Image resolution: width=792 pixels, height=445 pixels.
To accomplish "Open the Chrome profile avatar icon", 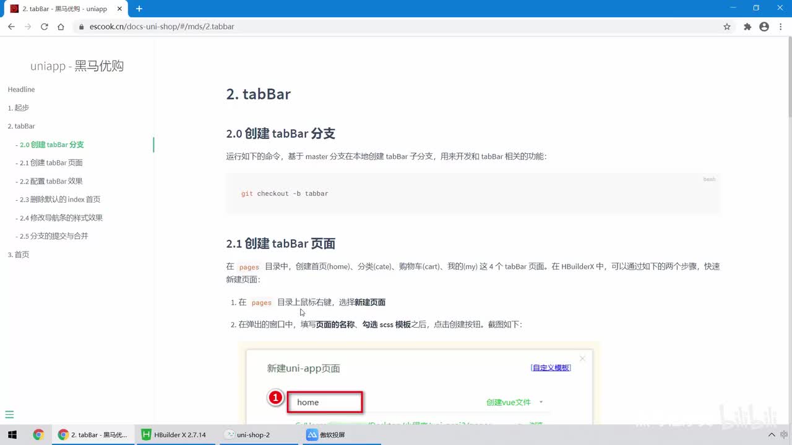I will click(x=764, y=27).
